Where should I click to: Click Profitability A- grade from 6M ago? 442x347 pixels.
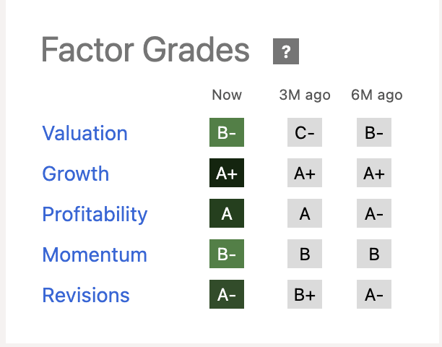point(374,215)
